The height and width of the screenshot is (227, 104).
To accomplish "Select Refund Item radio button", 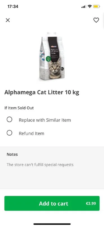I will tap(9, 133).
